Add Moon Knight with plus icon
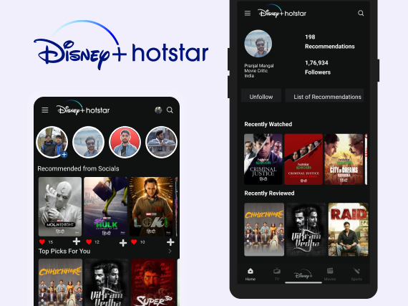 pyautogui.click(x=77, y=242)
